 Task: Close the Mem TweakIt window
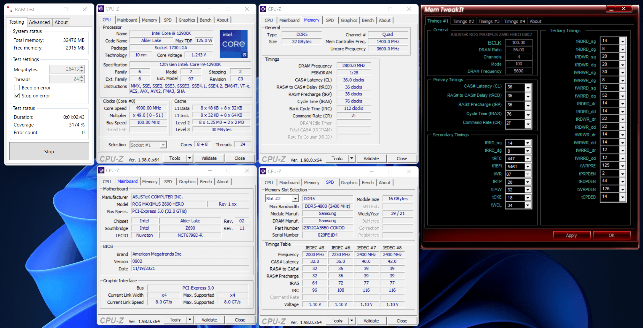pos(624,9)
